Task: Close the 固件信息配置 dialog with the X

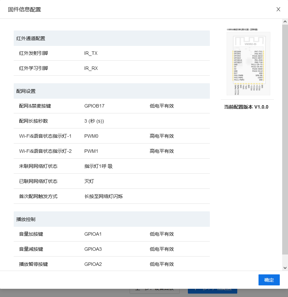Action: point(278,9)
